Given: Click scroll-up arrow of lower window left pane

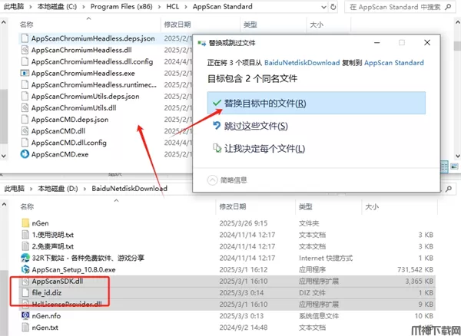Looking at the screenshot, I should pyautogui.click(x=4, y=205).
